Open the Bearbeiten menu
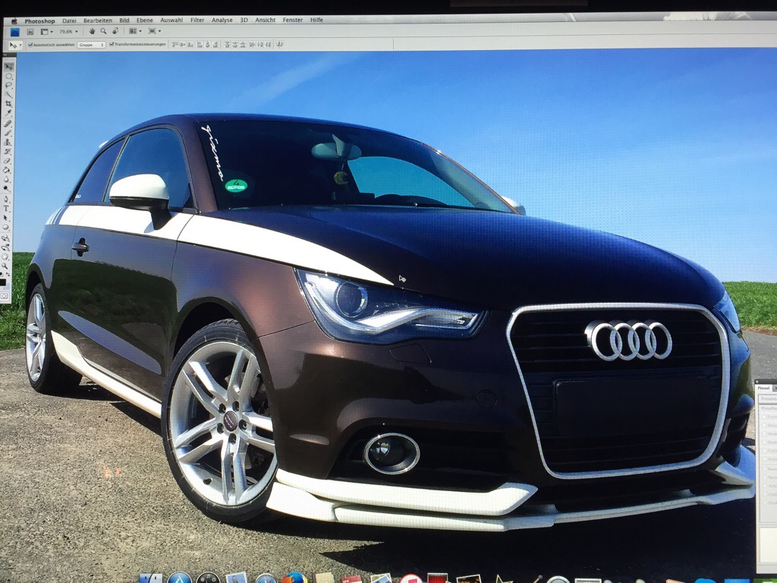Viewport: 777px width, 583px height. pyautogui.click(x=98, y=20)
